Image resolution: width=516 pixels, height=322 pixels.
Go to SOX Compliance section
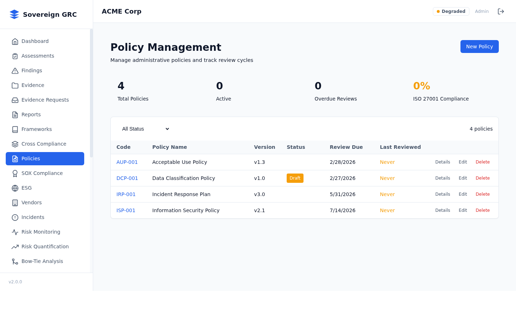42,173
